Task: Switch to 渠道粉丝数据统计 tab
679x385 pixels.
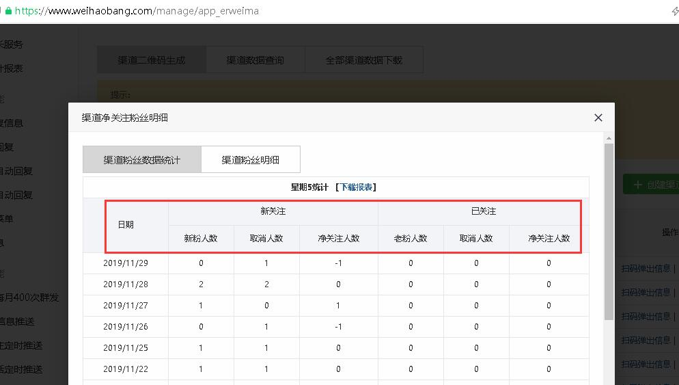Action: 142,159
